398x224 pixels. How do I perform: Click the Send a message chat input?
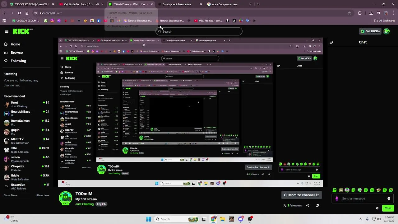pos(363,198)
